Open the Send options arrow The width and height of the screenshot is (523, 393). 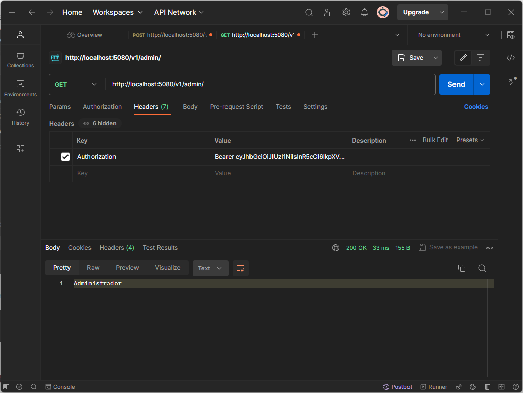[x=482, y=85]
